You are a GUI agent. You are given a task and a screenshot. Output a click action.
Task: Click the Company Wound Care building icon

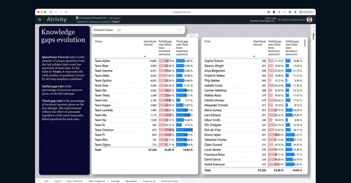click(78, 18)
